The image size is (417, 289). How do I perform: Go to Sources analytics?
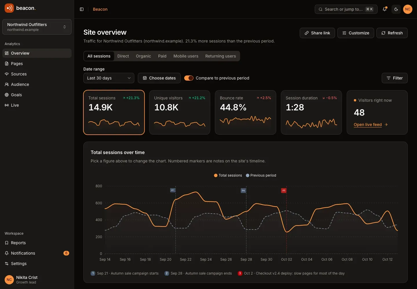(37, 74)
